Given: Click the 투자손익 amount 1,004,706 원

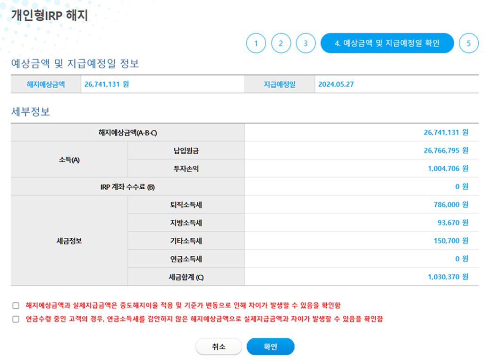Looking at the screenshot, I should click(448, 169).
